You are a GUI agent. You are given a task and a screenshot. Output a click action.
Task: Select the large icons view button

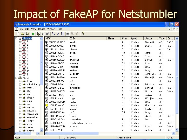click(54, 34)
